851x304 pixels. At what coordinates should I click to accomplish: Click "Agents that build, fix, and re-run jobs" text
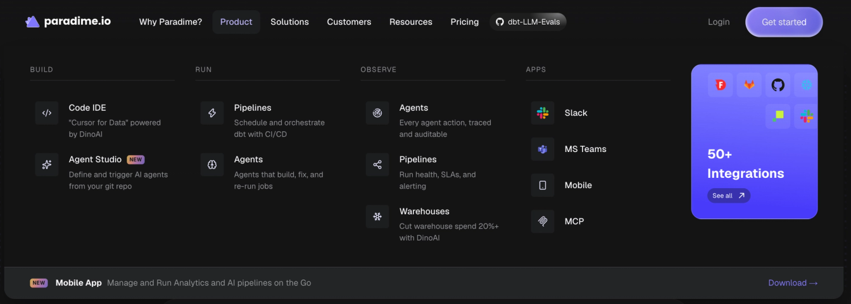pos(279,180)
